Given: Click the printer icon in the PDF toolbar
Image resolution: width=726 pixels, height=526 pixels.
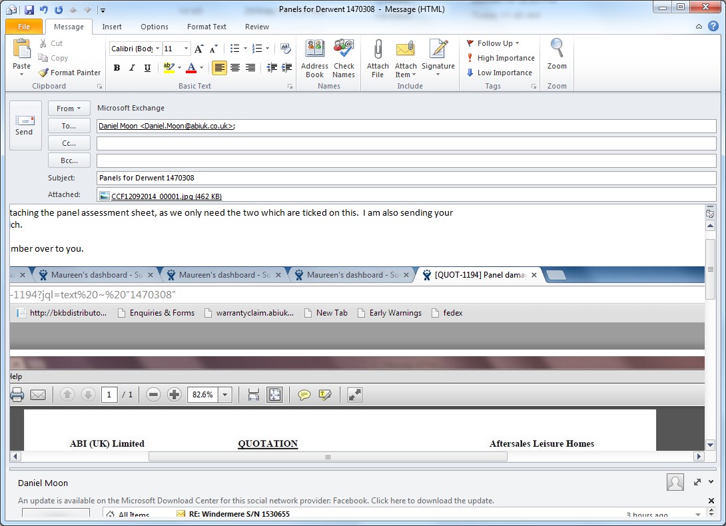Looking at the screenshot, I should tap(17, 395).
